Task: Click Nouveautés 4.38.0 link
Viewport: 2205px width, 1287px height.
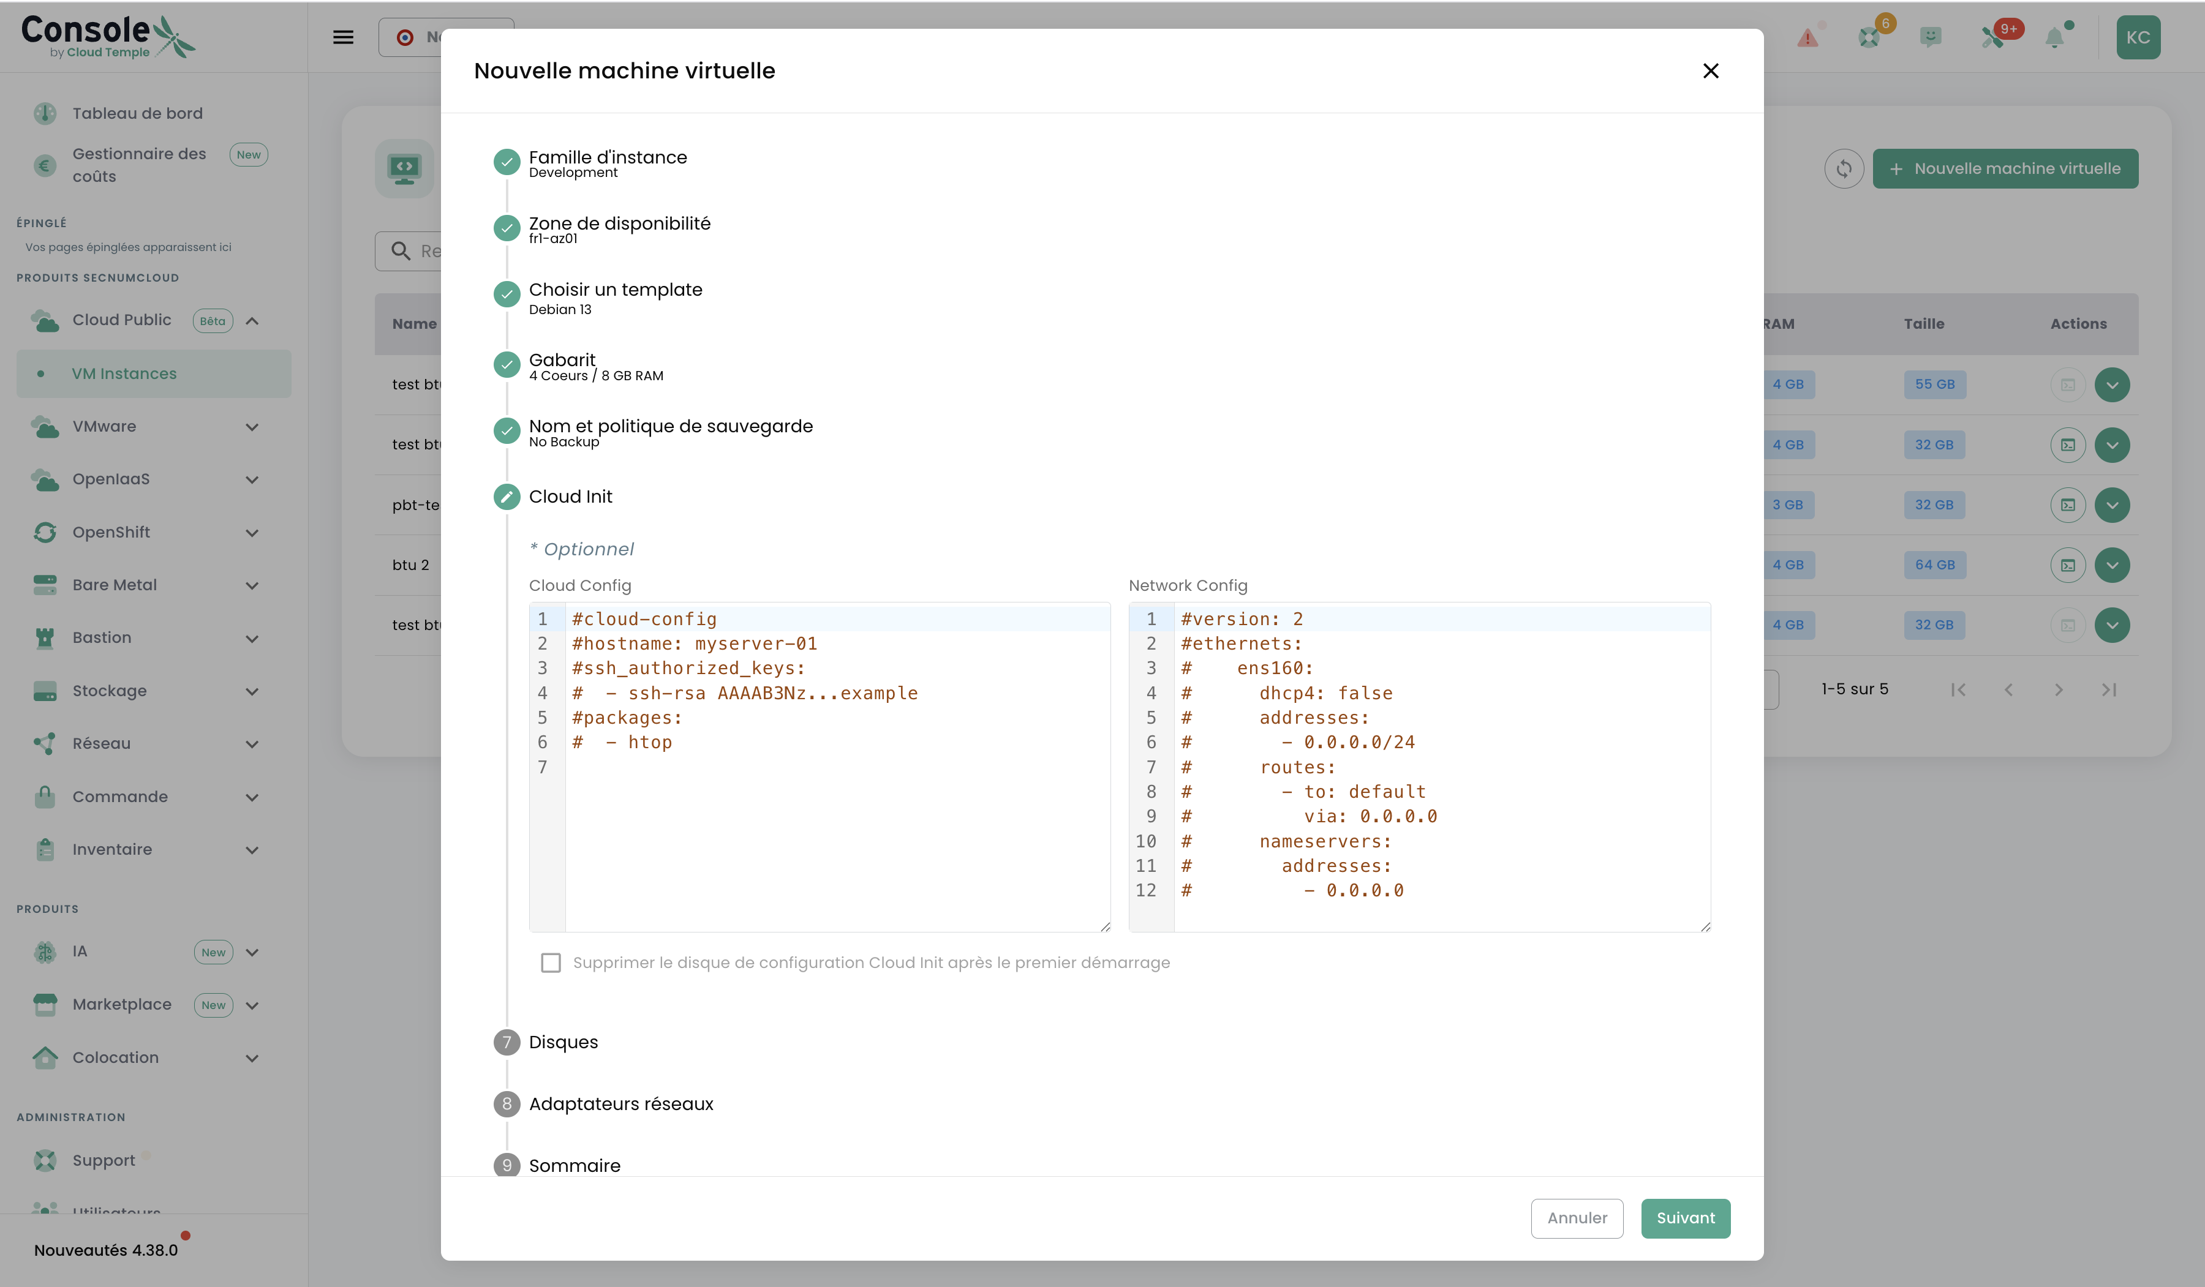Action: click(106, 1250)
